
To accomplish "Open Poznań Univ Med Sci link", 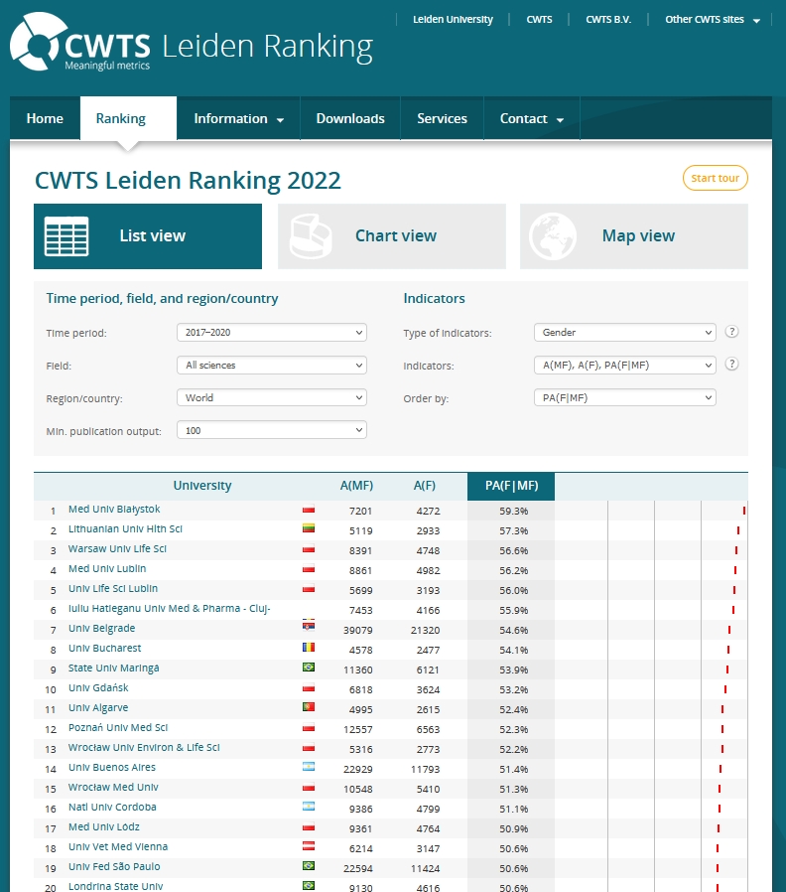I will (x=118, y=727).
